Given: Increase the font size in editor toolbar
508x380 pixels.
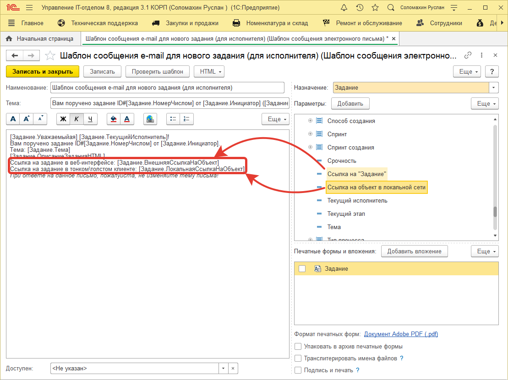Looking at the screenshot, I should (x=27, y=119).
